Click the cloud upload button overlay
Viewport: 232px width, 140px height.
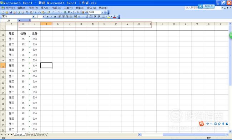206,6
